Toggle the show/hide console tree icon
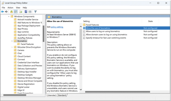171x101 pixels. coord(16,12)
